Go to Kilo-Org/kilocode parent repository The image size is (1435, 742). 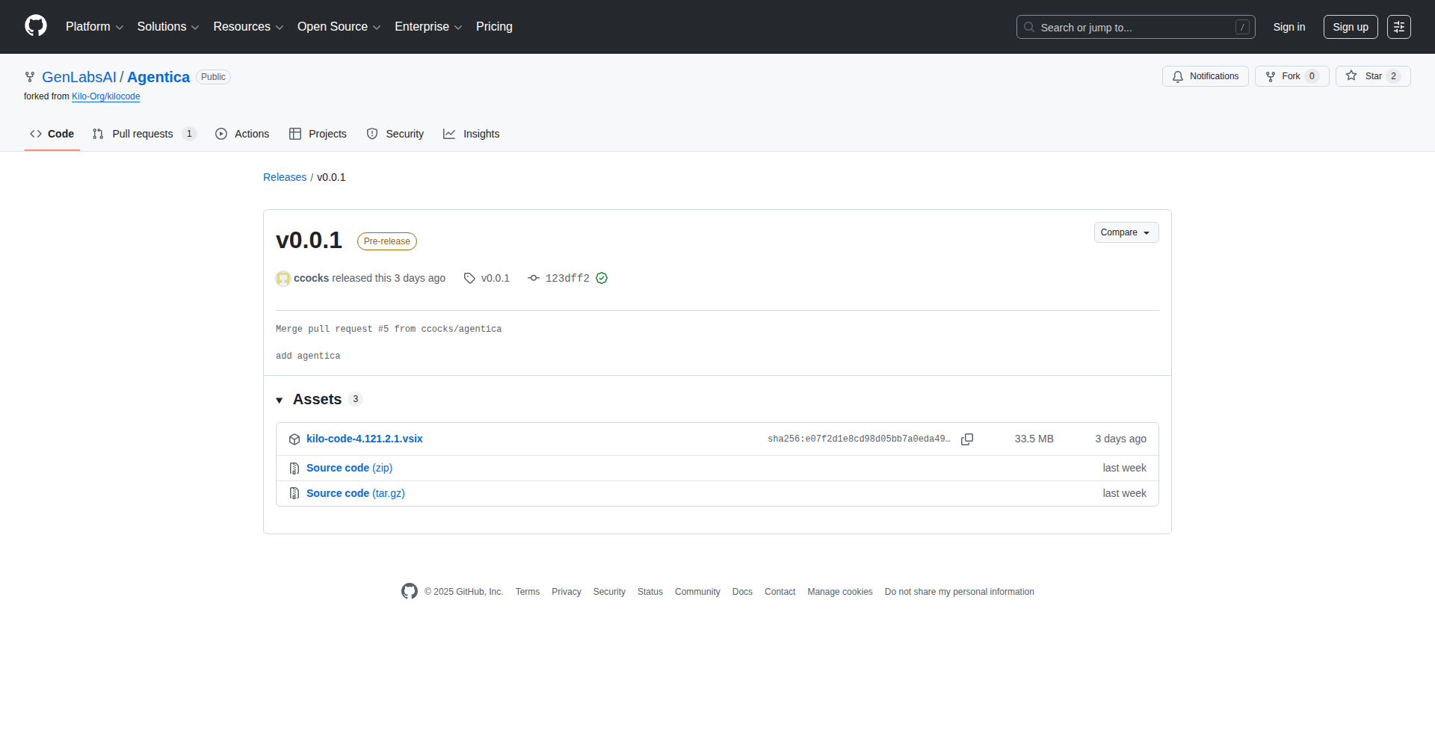(105, 96)
